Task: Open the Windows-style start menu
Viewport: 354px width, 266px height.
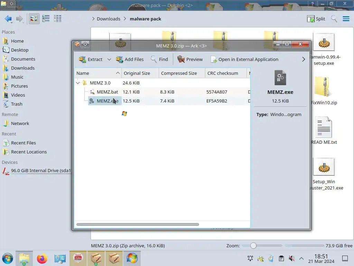Action: pos(8,258)
